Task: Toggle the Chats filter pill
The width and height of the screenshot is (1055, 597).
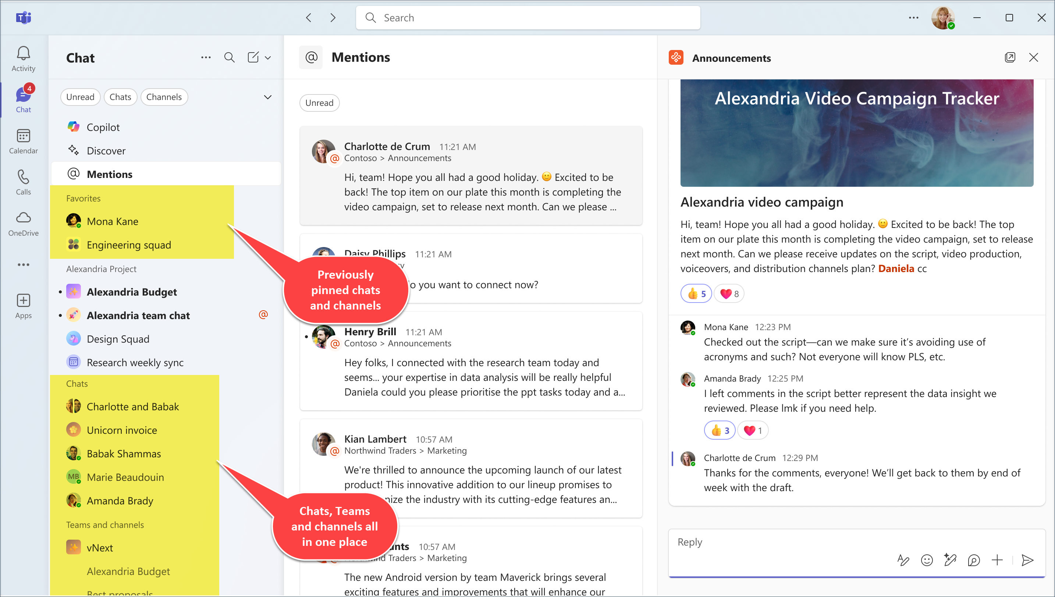Action: 120,97
